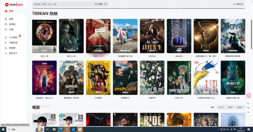Click the 拿破仑2023 movie title link
This screenshot has height=132, width=253.
click(x=98, y=56)
